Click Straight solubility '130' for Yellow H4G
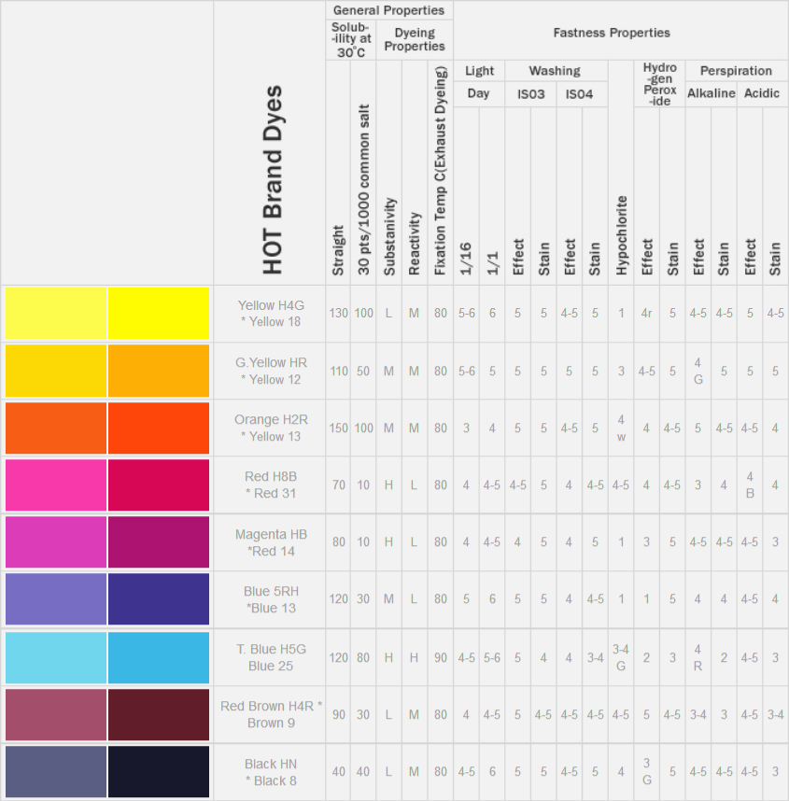The width and height of the screenshot is (789, 801). click(338, 313)
